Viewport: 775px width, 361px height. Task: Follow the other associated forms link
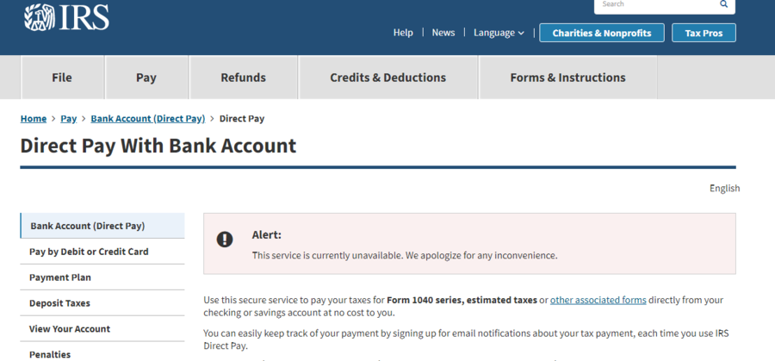[598, 300]
